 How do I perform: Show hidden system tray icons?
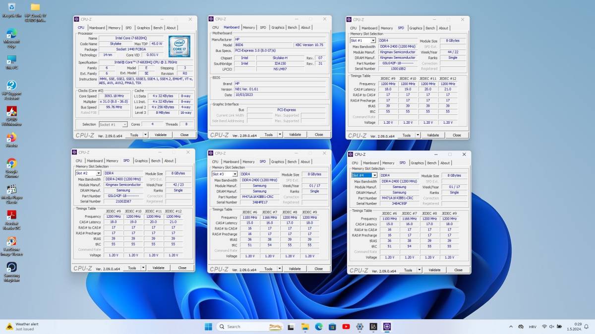511,327
